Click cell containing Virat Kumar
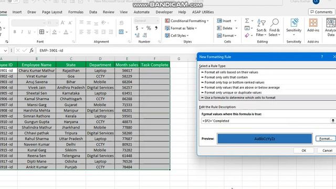Screen dimensions: 336x189 [x=37, y=76]
